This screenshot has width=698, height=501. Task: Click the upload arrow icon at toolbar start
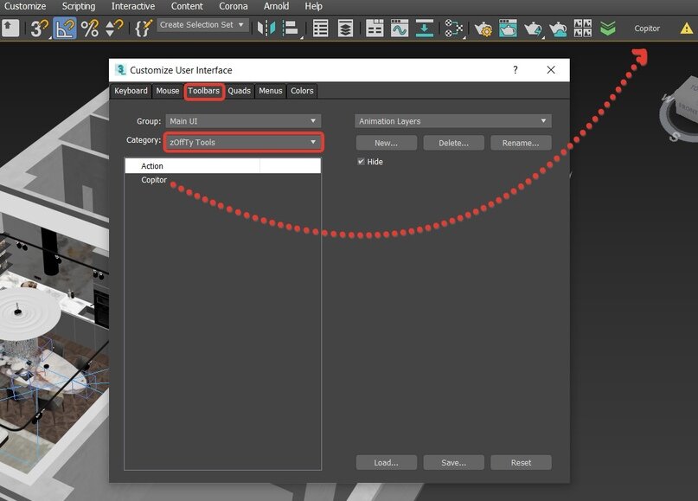tap(10, 28)
